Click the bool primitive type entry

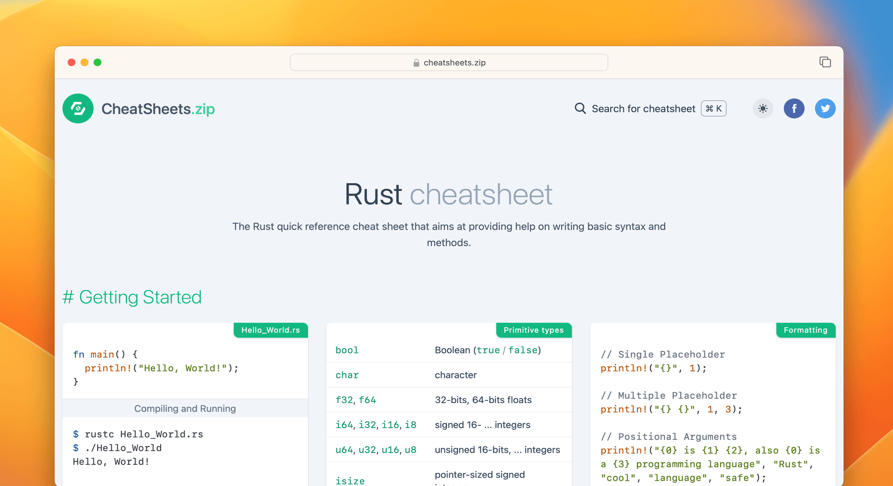point(347,350)
